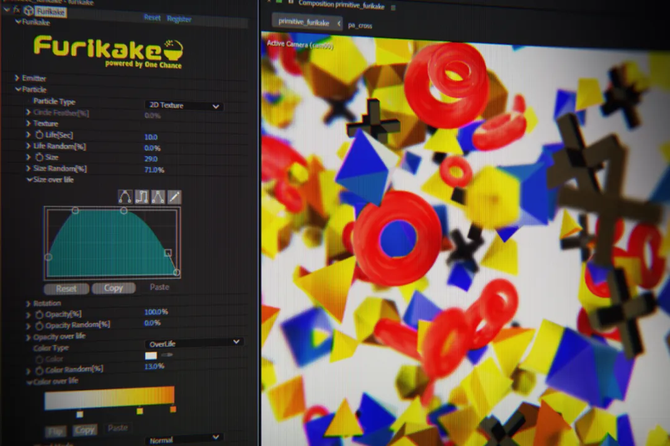
Task: Click Flip button under color gradient
Action: (56, 431)
